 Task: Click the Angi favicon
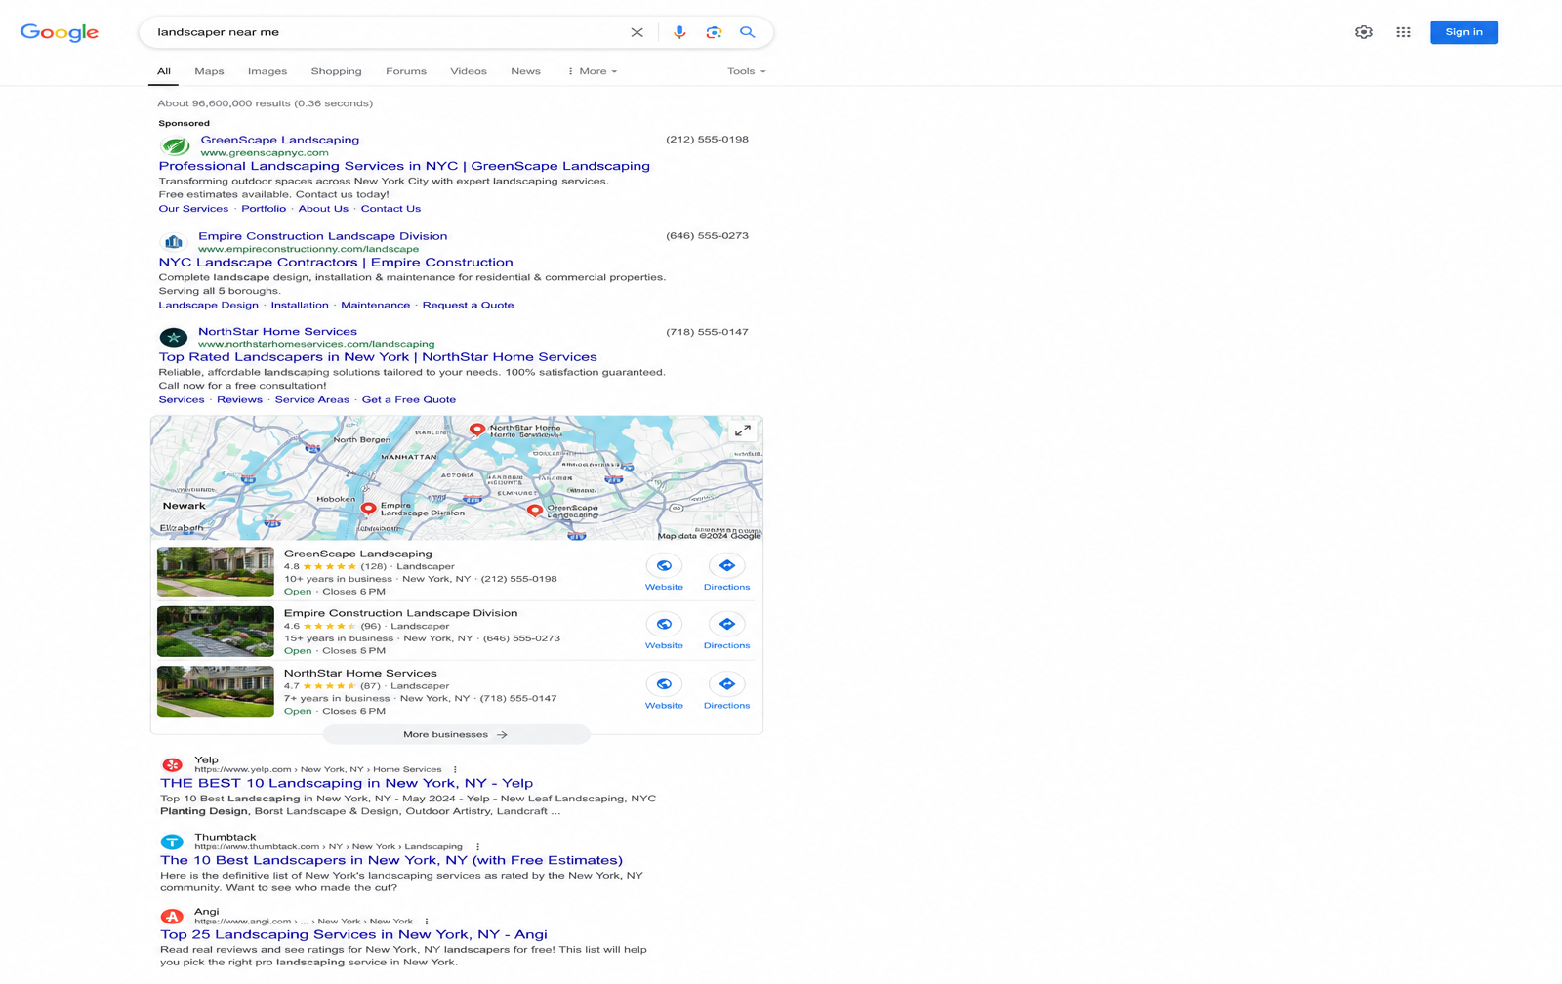[x=172, y=917]
